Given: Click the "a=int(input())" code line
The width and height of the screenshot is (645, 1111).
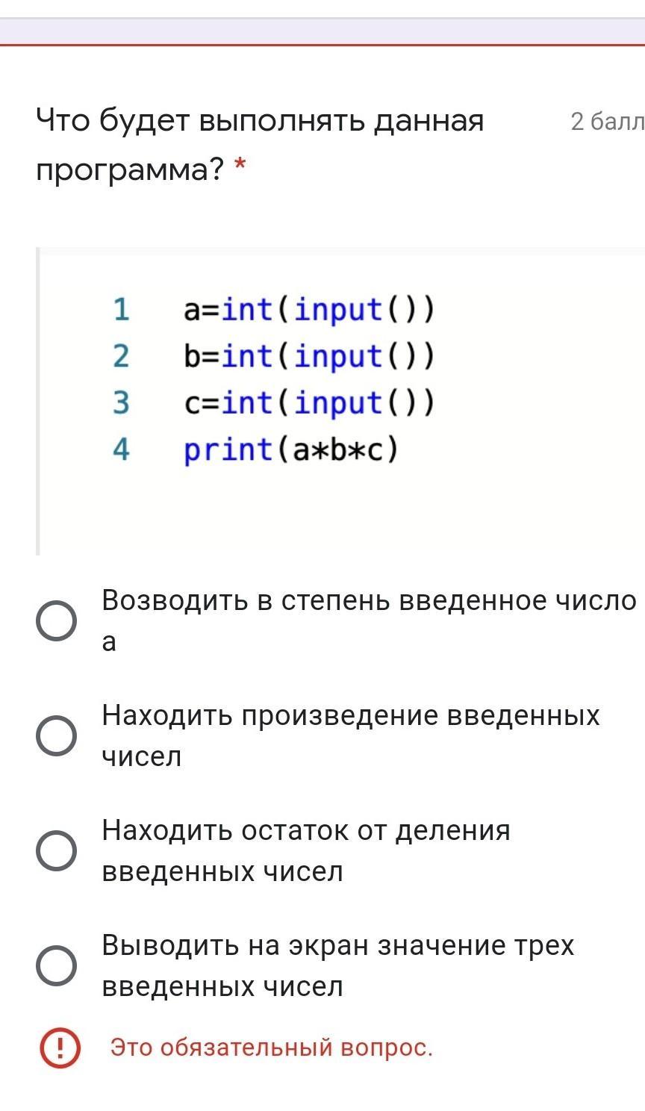Looking at the screenshot, I should coord(308,309).
